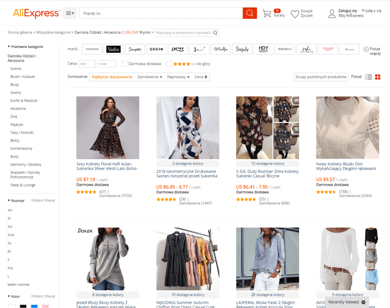Enable the Darmowa dostawa checkbox
The height and width of the screenshot is (308, 390).
(x=125, y=63)
